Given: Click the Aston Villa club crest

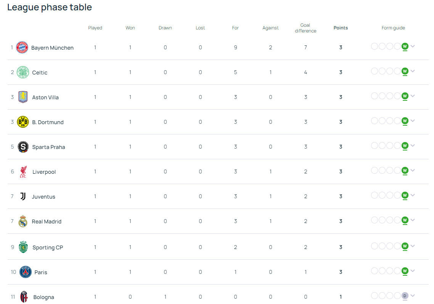Looking at the screenshot, I should click(x=23, y=97).
